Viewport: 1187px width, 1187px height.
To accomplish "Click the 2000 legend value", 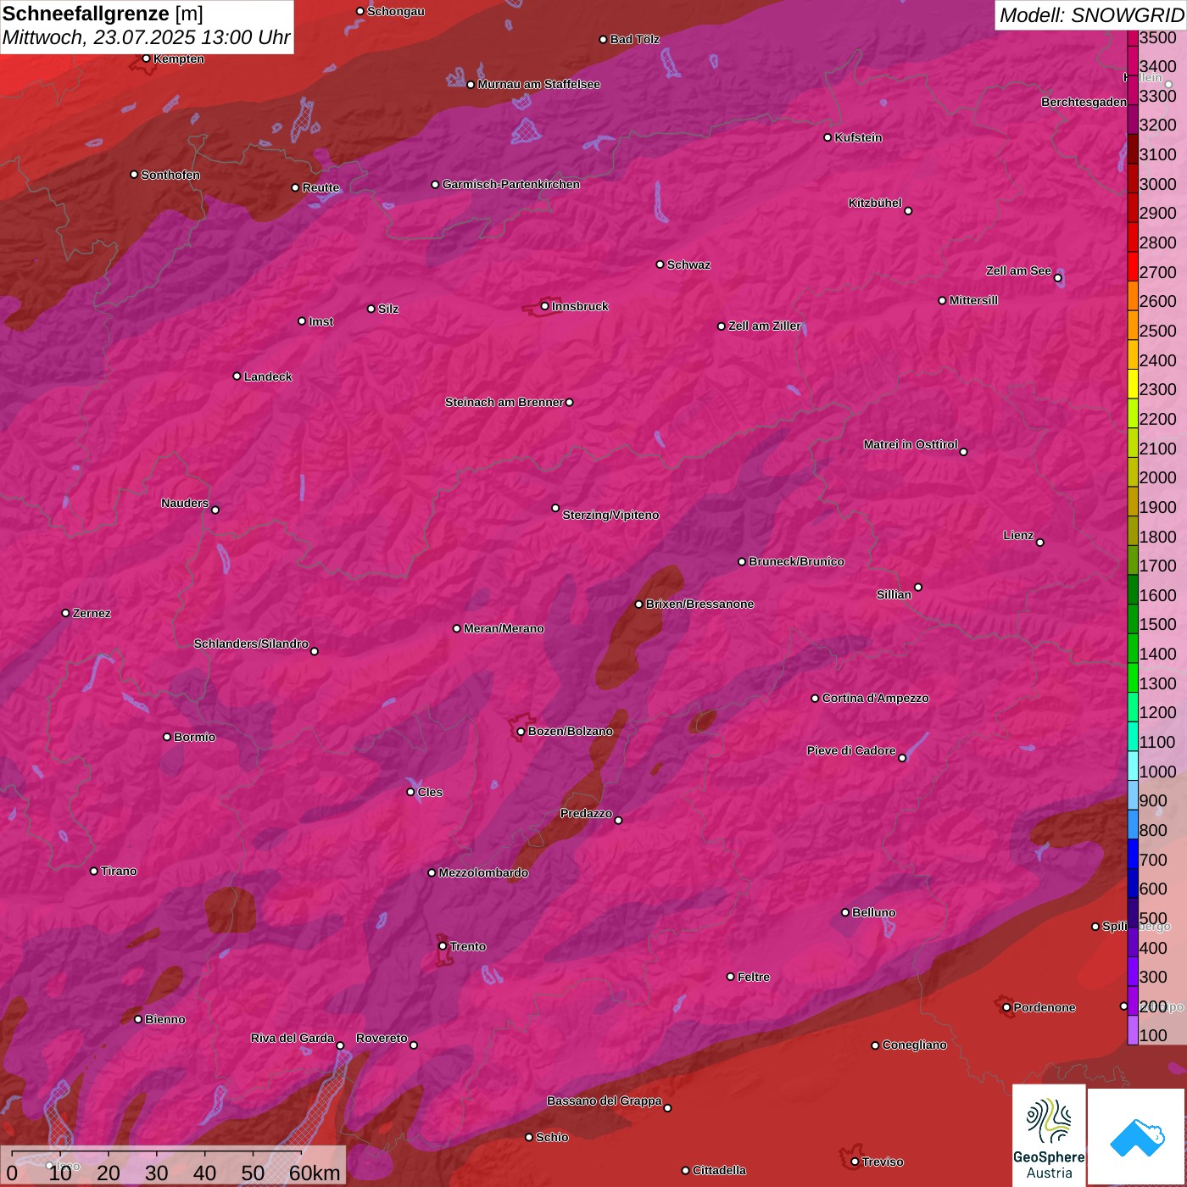I will click(1157, 477).
